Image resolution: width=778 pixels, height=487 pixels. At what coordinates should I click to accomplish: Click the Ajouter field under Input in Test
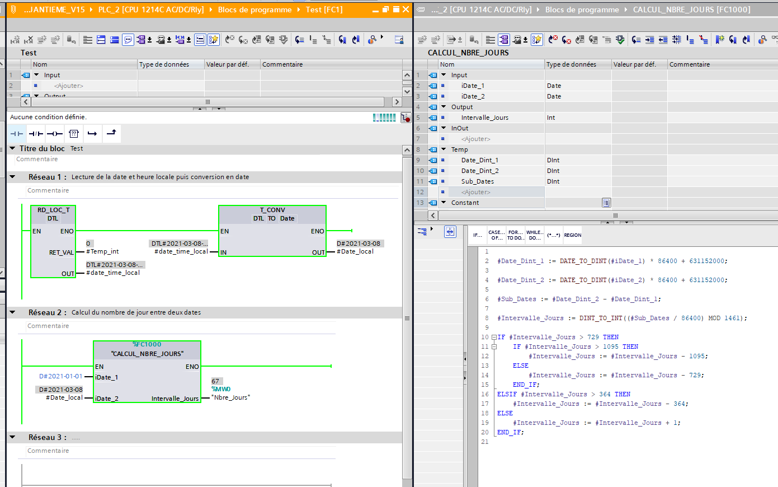point(69,86)
